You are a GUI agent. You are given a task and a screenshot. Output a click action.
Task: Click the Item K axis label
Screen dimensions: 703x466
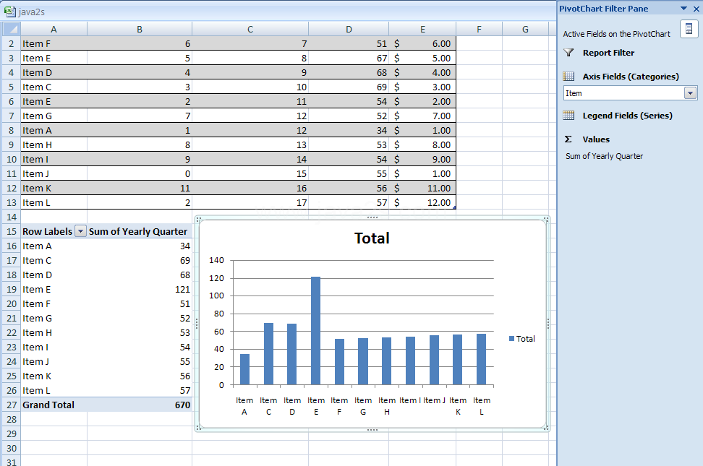458,406
